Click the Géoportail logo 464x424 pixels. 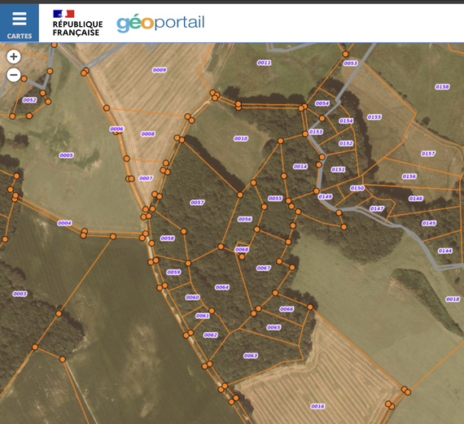click(x=160, y=23)
